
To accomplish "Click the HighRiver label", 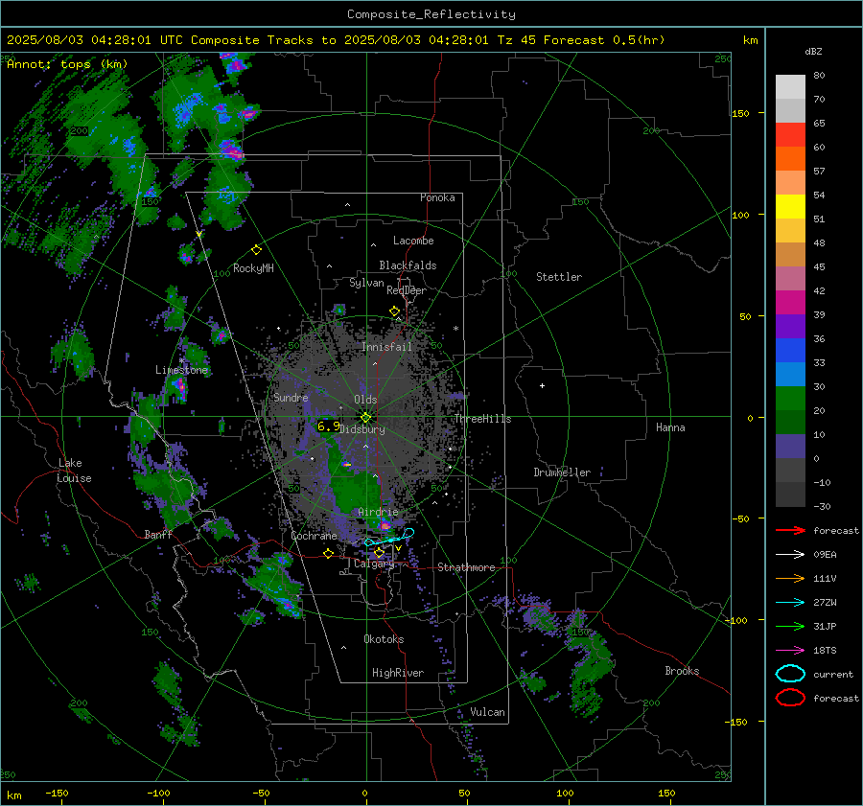I will point(398,673).
